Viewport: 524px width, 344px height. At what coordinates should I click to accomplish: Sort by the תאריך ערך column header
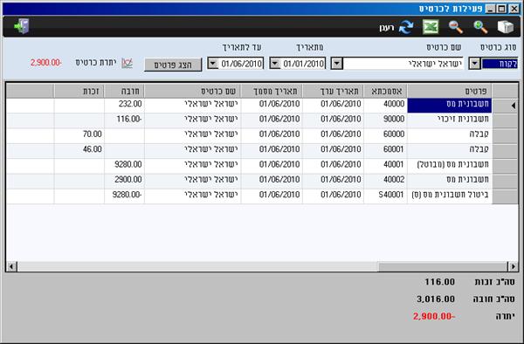point(334,91)
